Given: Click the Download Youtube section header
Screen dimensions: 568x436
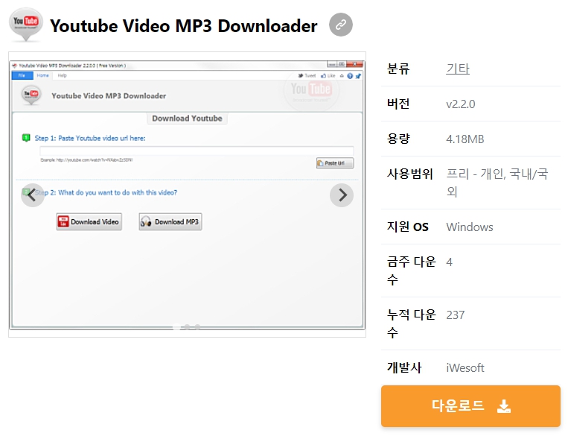Looking at the screenshot, I should click(x=187, y=119).
